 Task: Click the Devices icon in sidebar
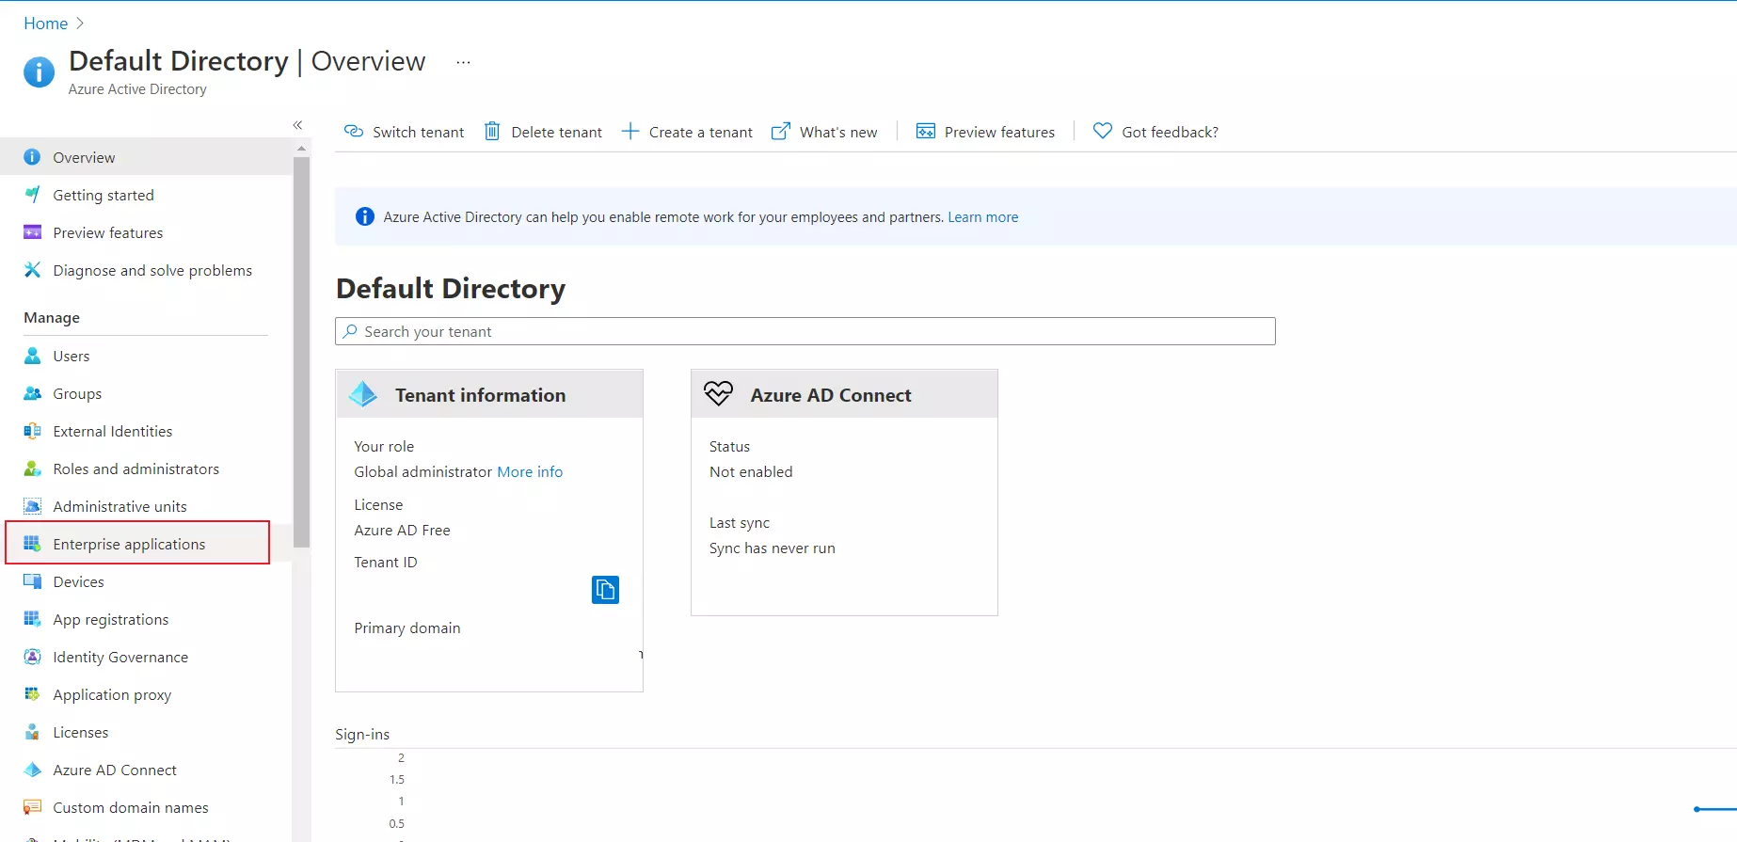[32, 581]
